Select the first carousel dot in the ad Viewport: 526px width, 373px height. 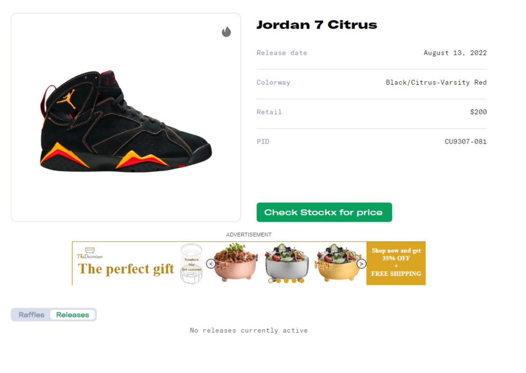pos(270,281)
